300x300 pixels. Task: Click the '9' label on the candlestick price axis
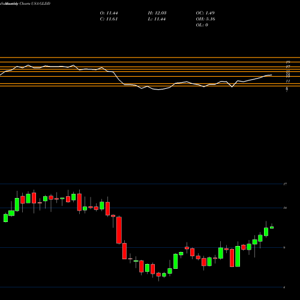click(284, 248)
